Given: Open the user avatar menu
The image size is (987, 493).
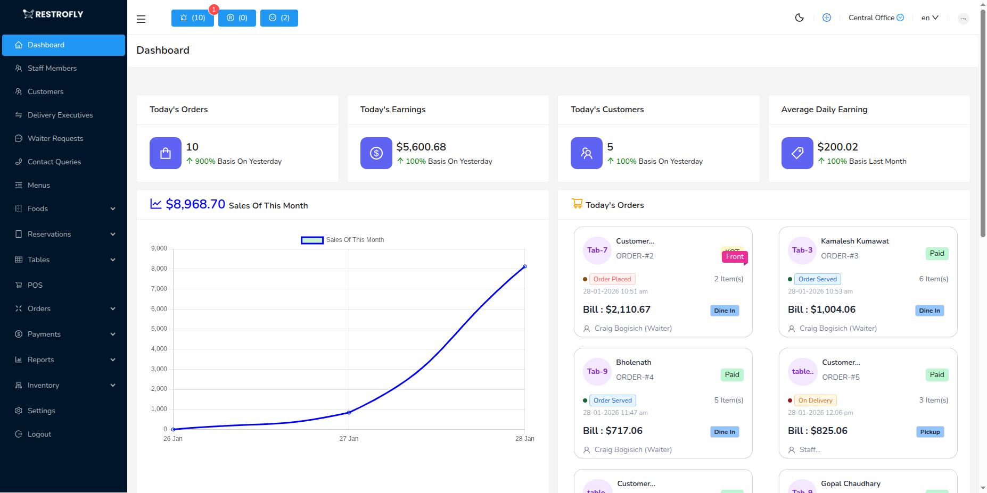Looking at the screenshot, I should 963,19.
